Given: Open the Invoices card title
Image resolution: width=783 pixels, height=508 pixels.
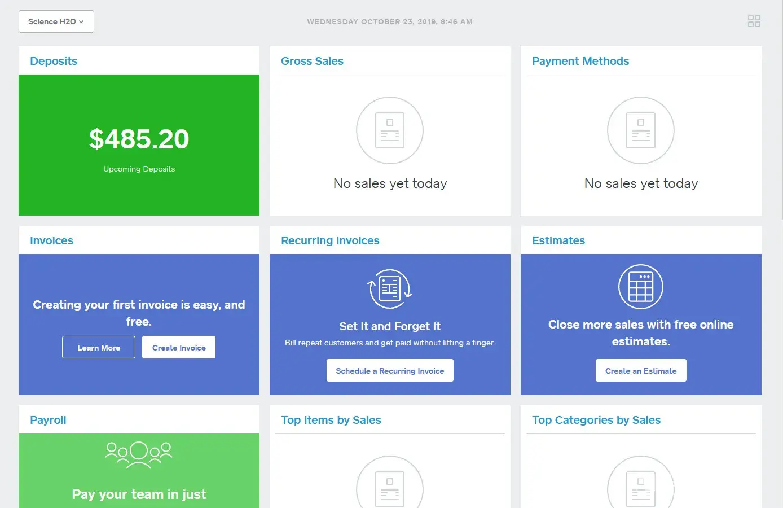Looking at the screenshot, I should click(51, 240).
